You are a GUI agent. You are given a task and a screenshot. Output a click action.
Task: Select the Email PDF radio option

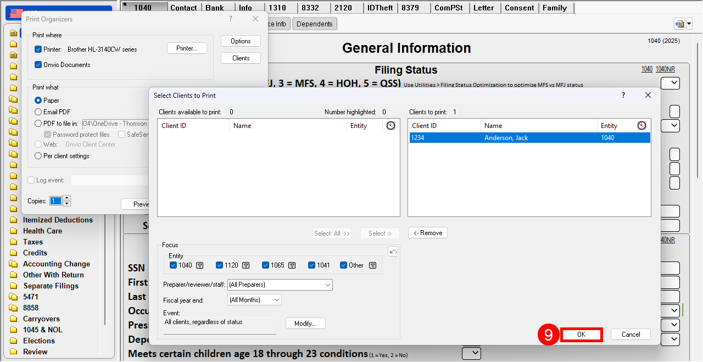coord(38,112)
